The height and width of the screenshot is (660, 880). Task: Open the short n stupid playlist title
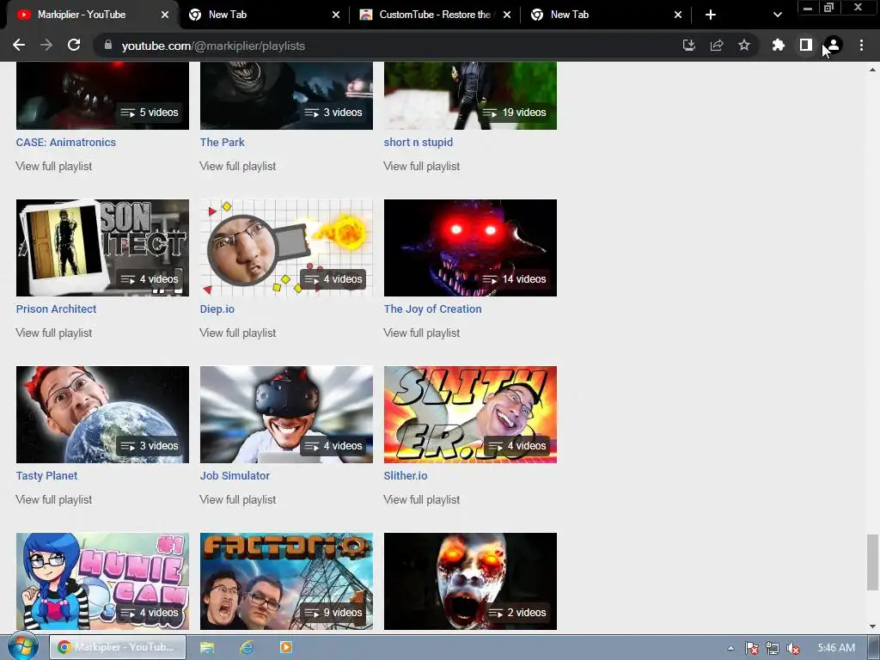click(x=419, y=142)
